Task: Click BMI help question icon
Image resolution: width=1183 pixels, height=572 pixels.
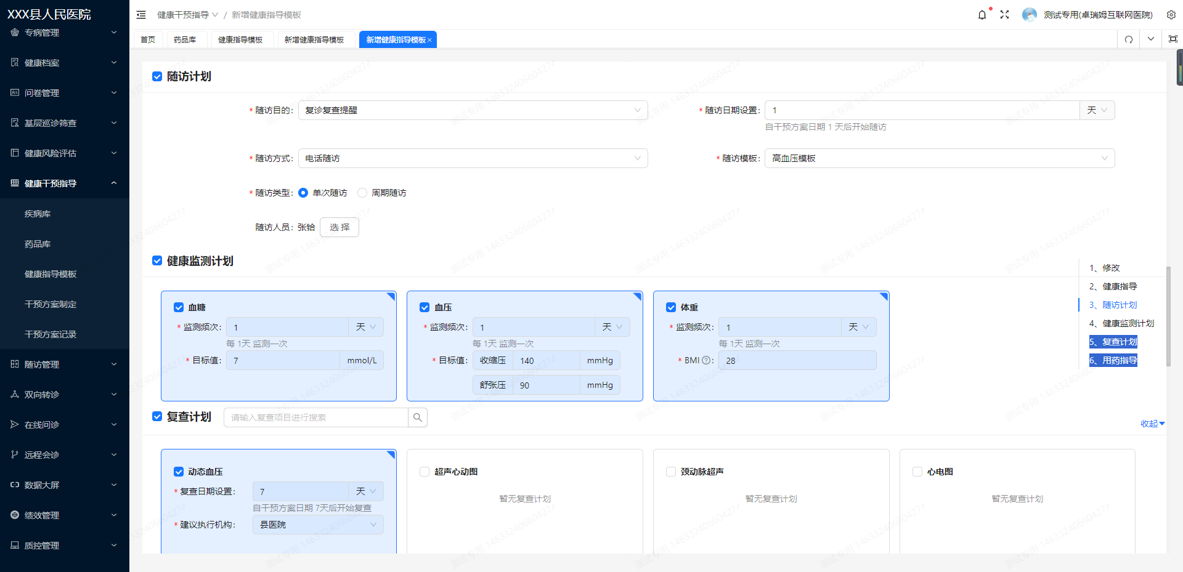Action: click(x=706, y=361)
